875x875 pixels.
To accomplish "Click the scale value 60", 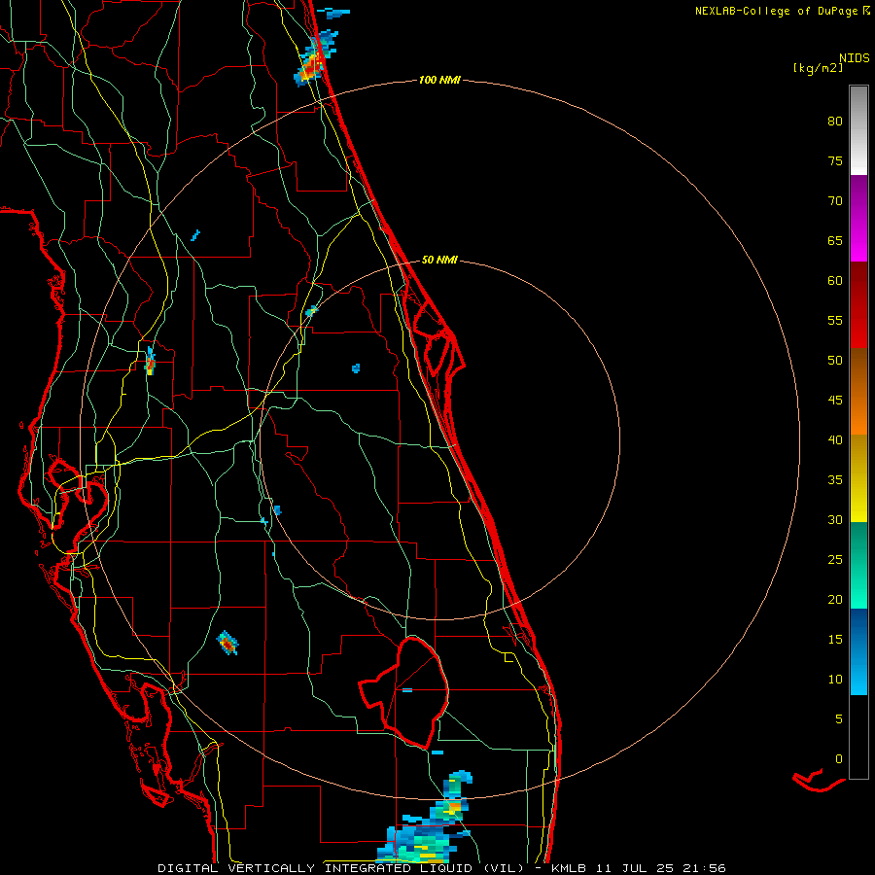I will (835, 281).
